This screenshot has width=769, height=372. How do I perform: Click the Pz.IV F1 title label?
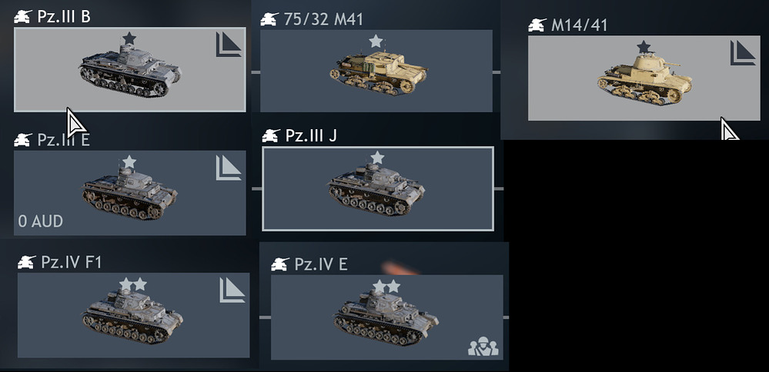click(x=72, y=262)
